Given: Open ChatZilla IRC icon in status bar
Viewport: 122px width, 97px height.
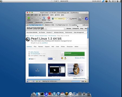Looking at the screenshot, I should tap(40, 81).
